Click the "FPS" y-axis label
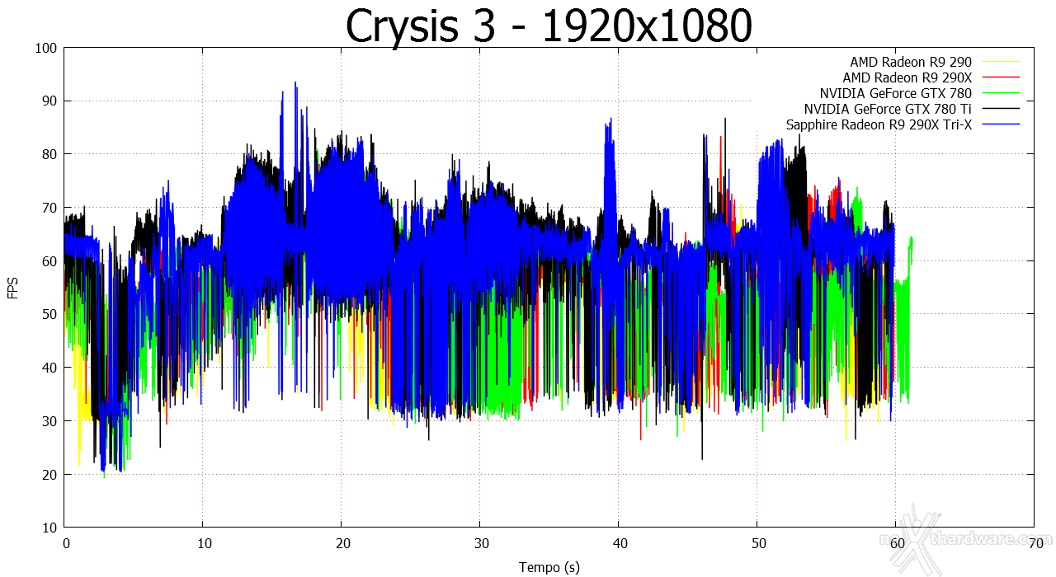Screen dimensions: 1056x577 [13, 288]
